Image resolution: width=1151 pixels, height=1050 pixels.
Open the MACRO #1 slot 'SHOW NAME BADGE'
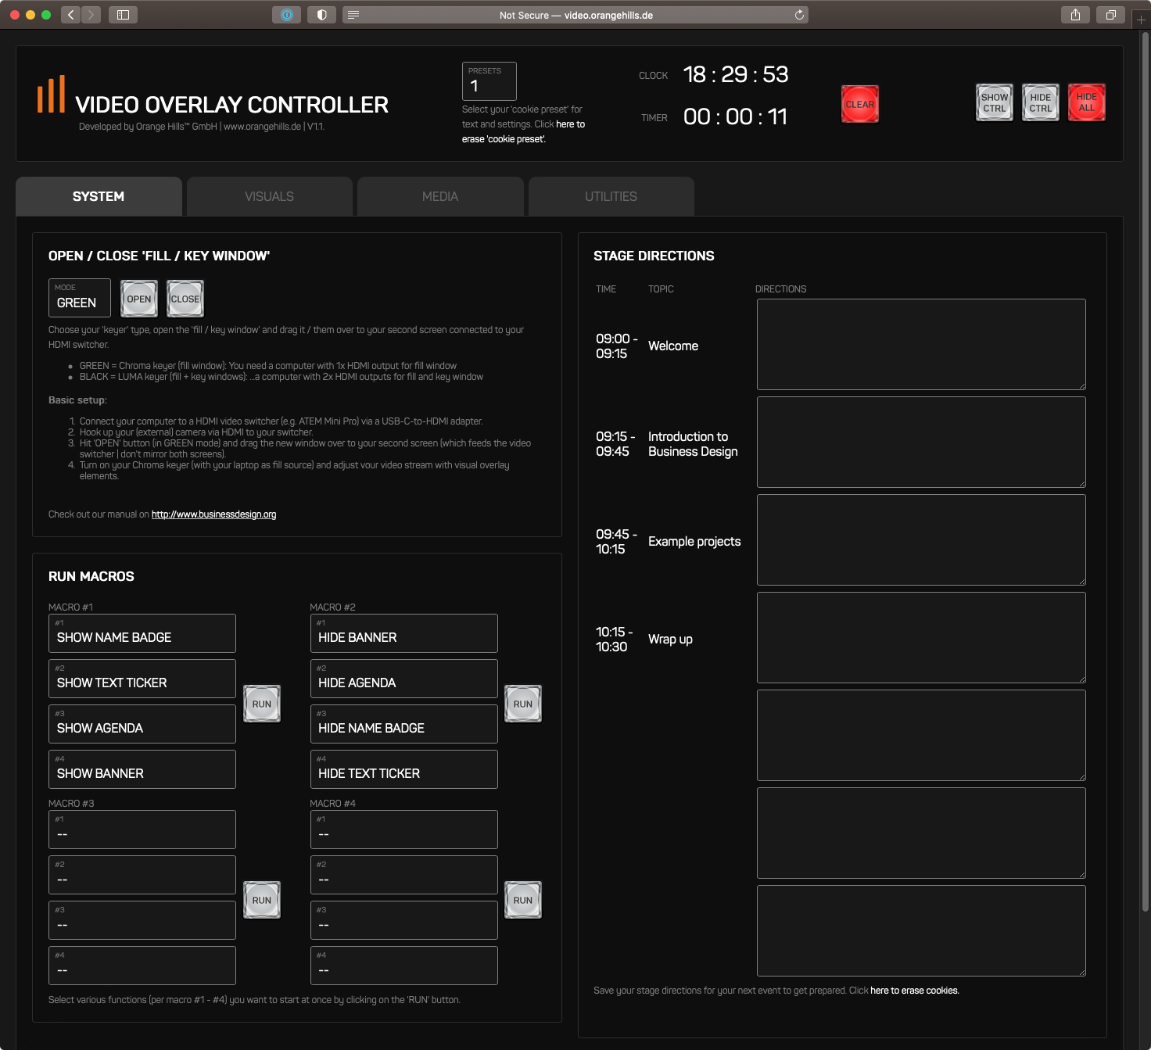pyautogui.click(x=142, y=633)
